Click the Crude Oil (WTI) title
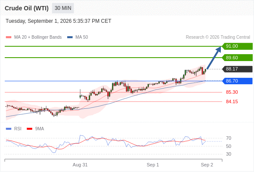Viewport: 254px width, 172px height. coord(27,8)
